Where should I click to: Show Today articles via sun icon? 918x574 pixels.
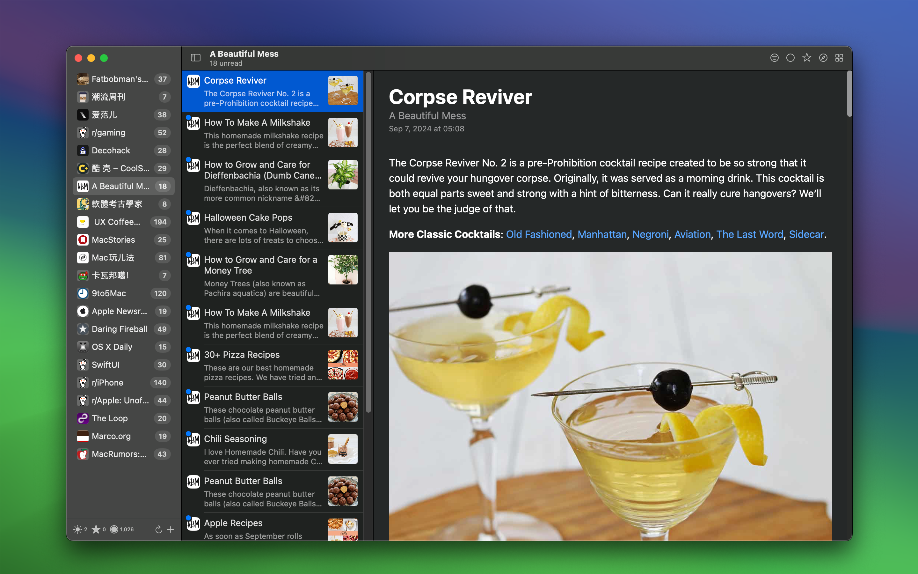click(x=78, y=529)
